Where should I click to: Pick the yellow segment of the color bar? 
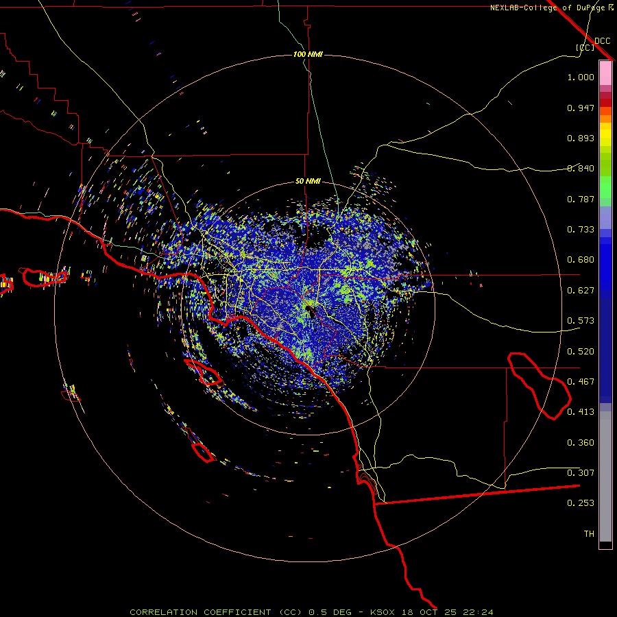coord(605,134)
